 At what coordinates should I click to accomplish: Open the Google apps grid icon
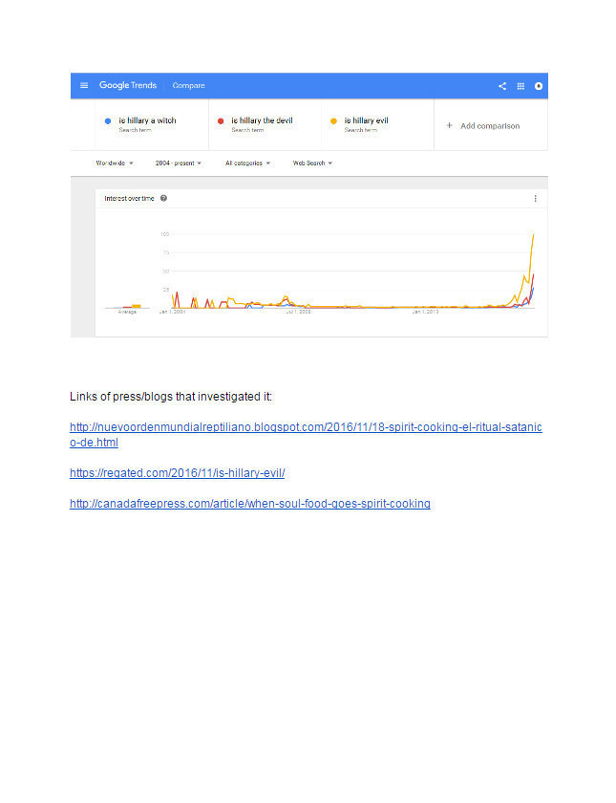pos(520,86)
